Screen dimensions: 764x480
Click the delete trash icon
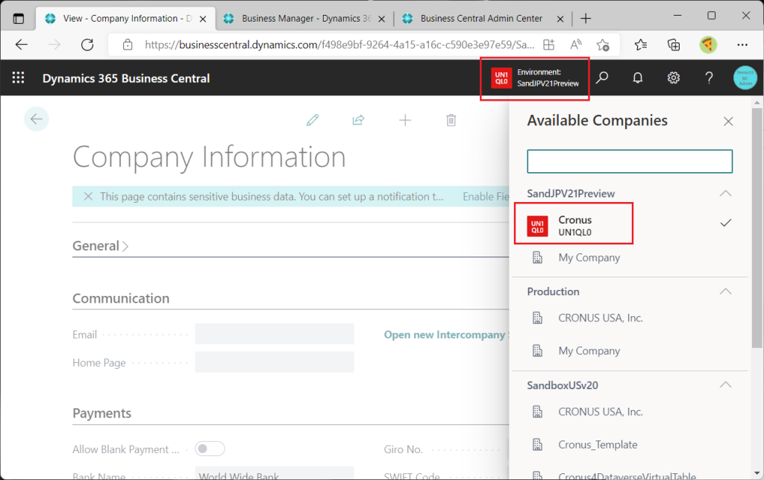tap(451, 120)
